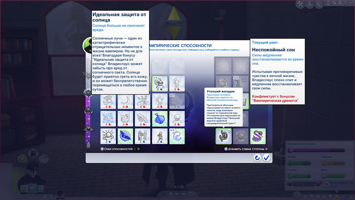Select the smiling face power costing 3
The image size is (355, 200).
[177, 119]
